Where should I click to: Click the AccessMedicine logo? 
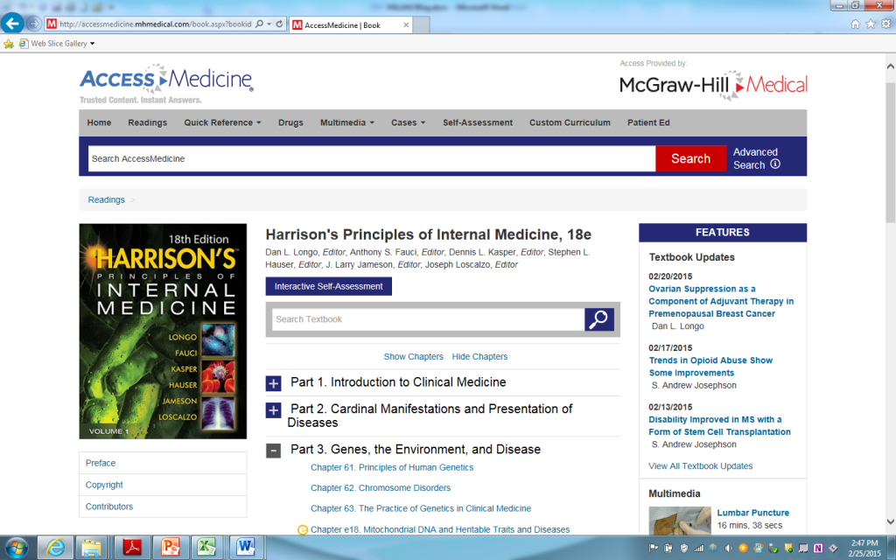coord(166,83)
